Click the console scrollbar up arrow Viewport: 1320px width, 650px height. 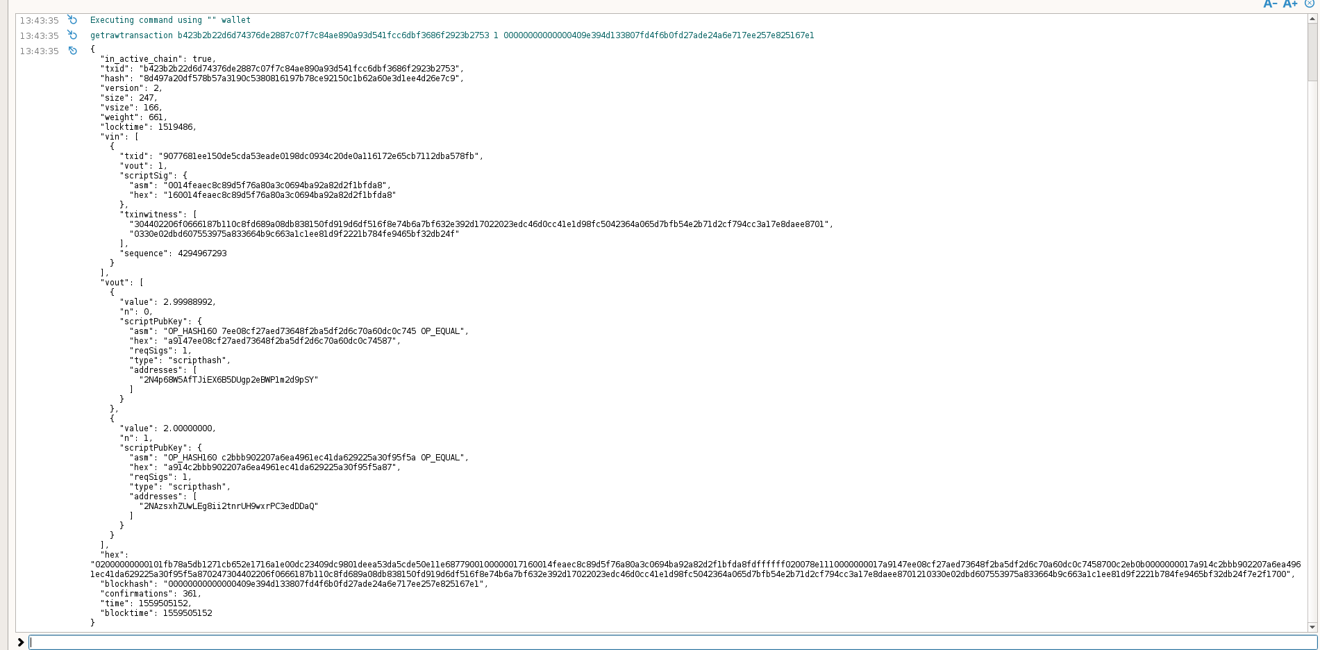(1312, 19)
